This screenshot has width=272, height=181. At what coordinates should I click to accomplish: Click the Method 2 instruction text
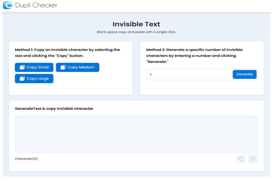click(x=194, y=56)
